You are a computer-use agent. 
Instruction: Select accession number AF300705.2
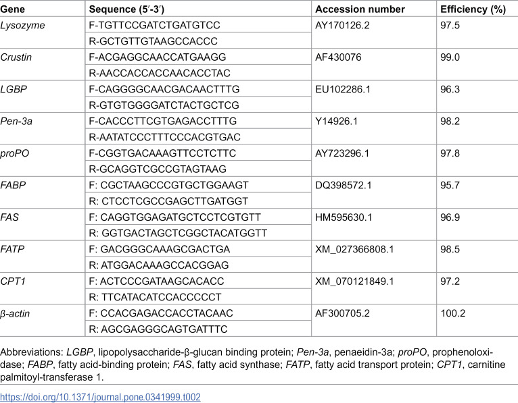coord(342,313)
